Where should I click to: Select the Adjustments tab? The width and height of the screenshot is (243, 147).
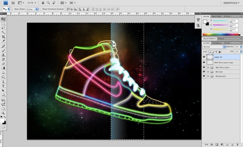209,39
